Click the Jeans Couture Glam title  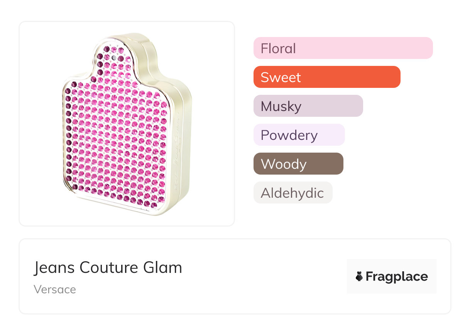tap(108, 267)
